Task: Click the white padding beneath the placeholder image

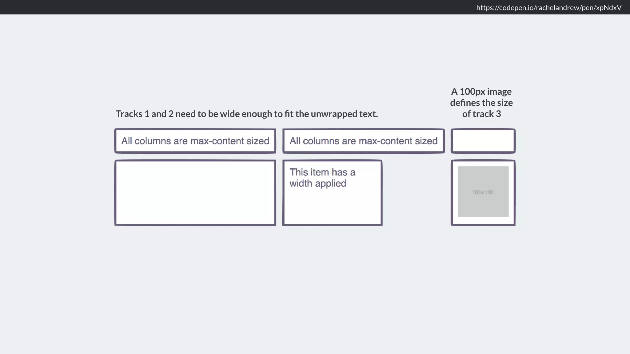Action: pos(483,221)
